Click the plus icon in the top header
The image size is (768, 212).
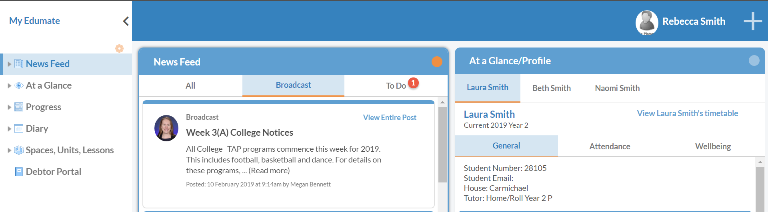(752, 21)
